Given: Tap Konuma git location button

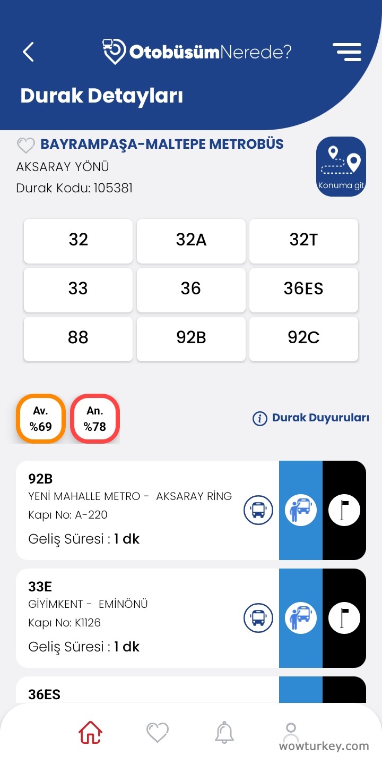Looking at the screenshot, I should coord(341,166).
